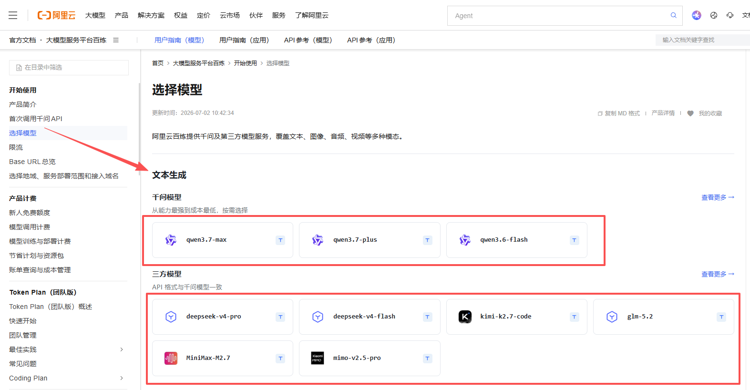Viewport: 750px width, 390px height.
Task: Click the qwen3.7-max logo icon
Action: 171,240
